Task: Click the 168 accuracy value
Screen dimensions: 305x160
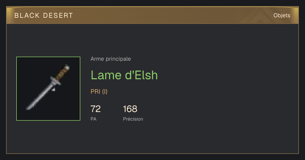Action: 130,109
